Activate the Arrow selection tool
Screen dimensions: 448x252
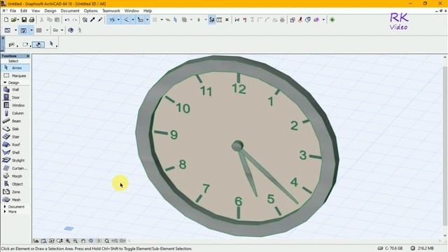tap(15, 68)
